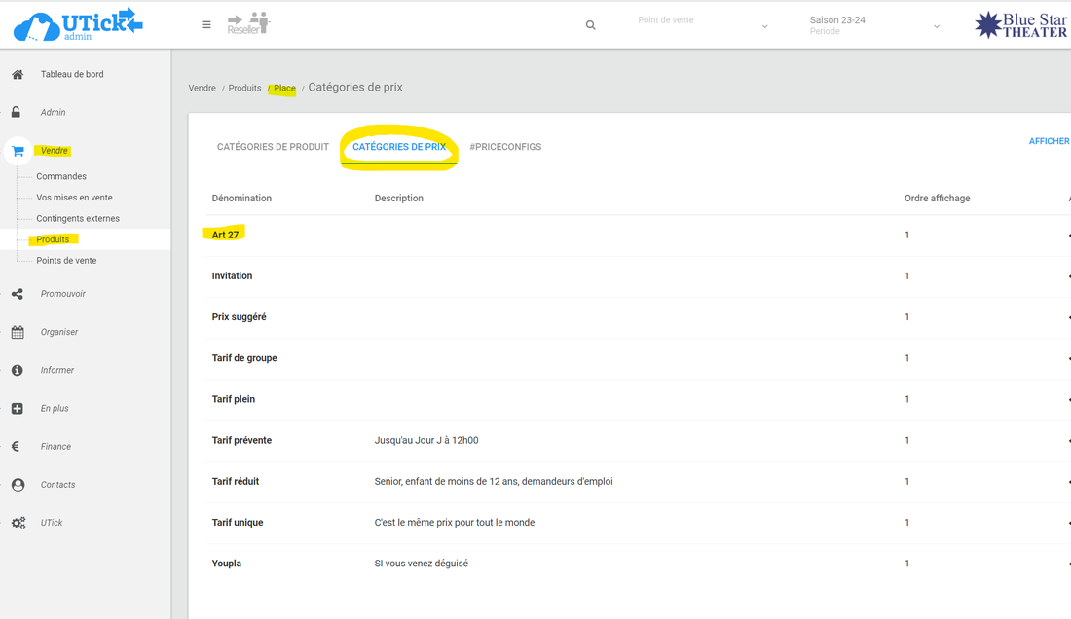Image resolution: width=1071 pixels, height=619 pixels.
Task: Click the home icon for Tableau de bord
Action: (18, 75)
